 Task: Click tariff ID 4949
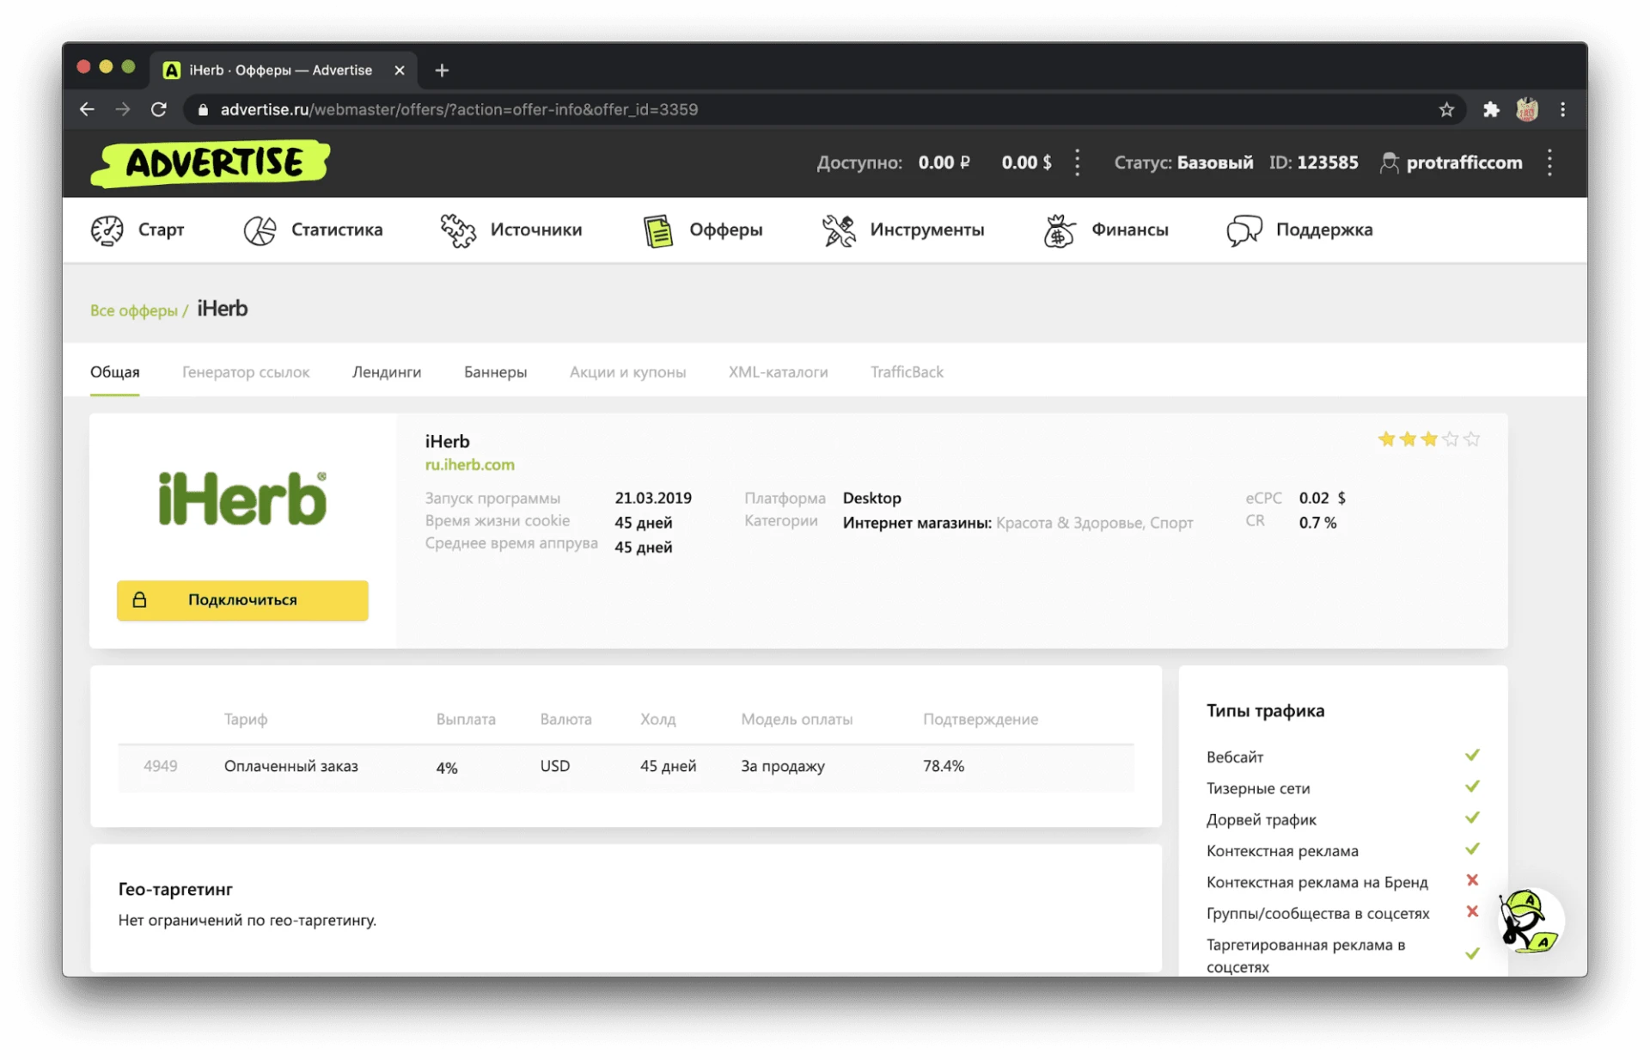point(161,766)
